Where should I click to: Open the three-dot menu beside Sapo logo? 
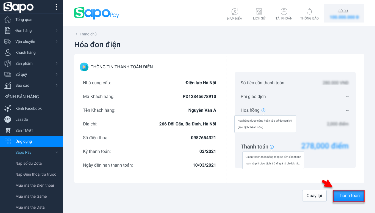[56, 7]
